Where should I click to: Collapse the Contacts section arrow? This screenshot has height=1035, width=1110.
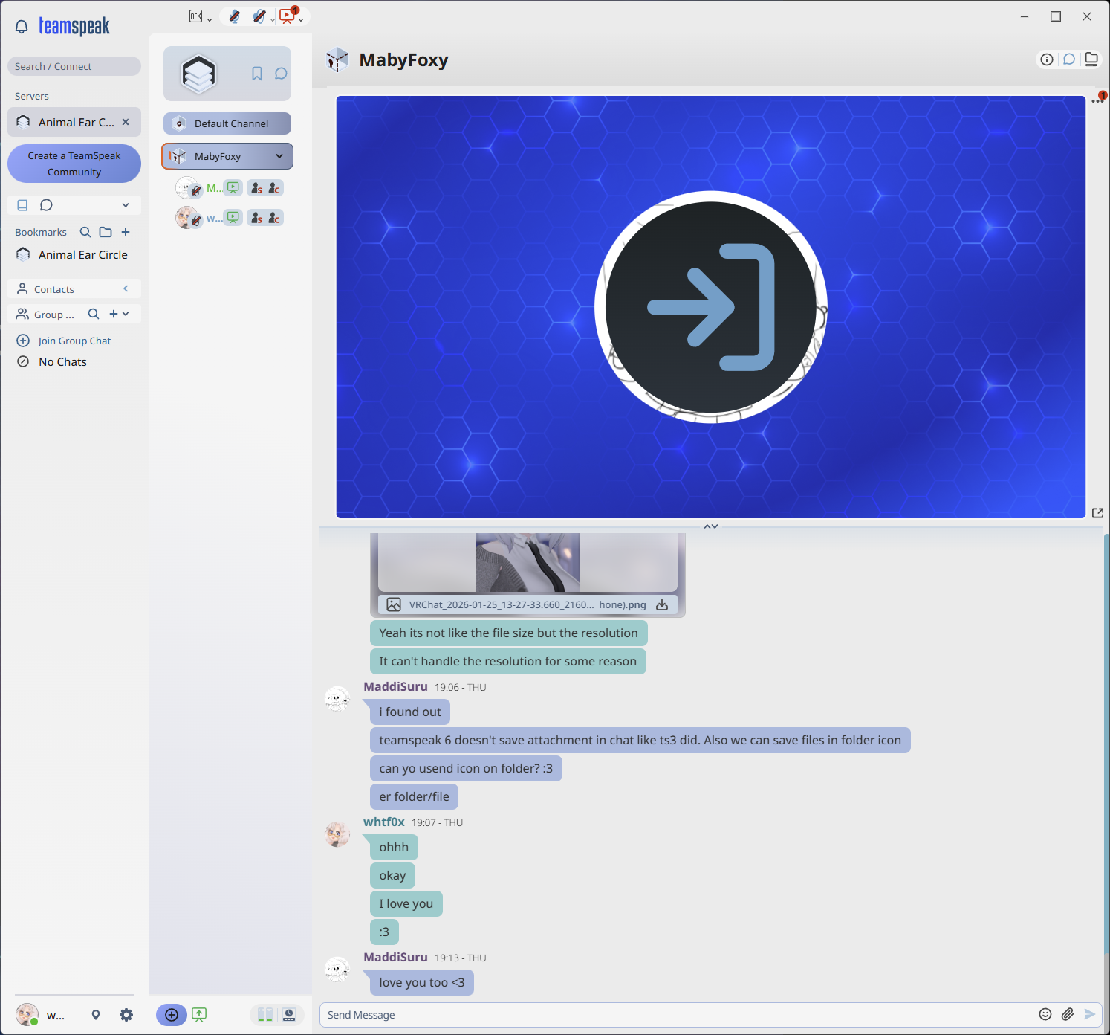(x=126, y=288)
